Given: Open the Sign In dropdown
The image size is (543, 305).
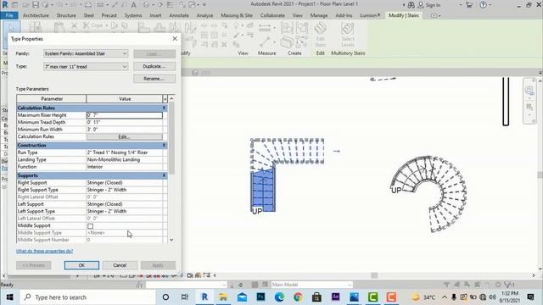Looking at the screenshot, I should click(460, 5).
